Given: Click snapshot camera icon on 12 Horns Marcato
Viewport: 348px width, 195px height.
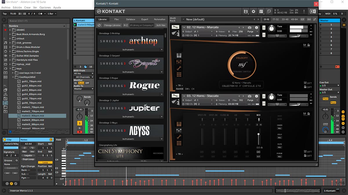Looking at the screenshot, I should 250,27.
